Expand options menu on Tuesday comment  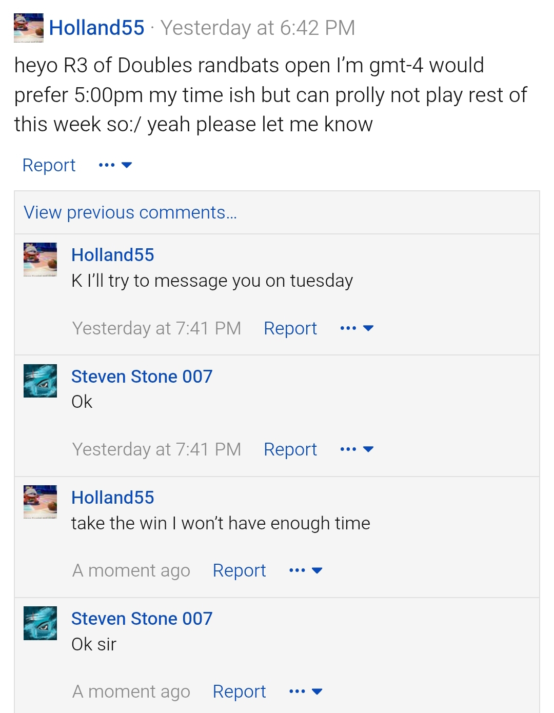point(357,328)
